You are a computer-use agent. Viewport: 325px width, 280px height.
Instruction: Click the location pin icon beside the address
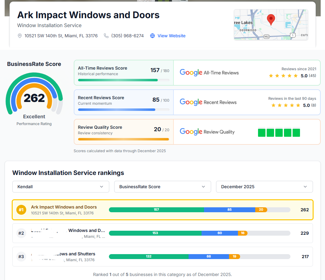point(20,36)
